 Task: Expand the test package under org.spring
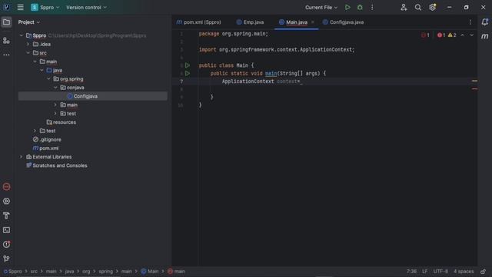pyautogui.click(x=55, y=113)
